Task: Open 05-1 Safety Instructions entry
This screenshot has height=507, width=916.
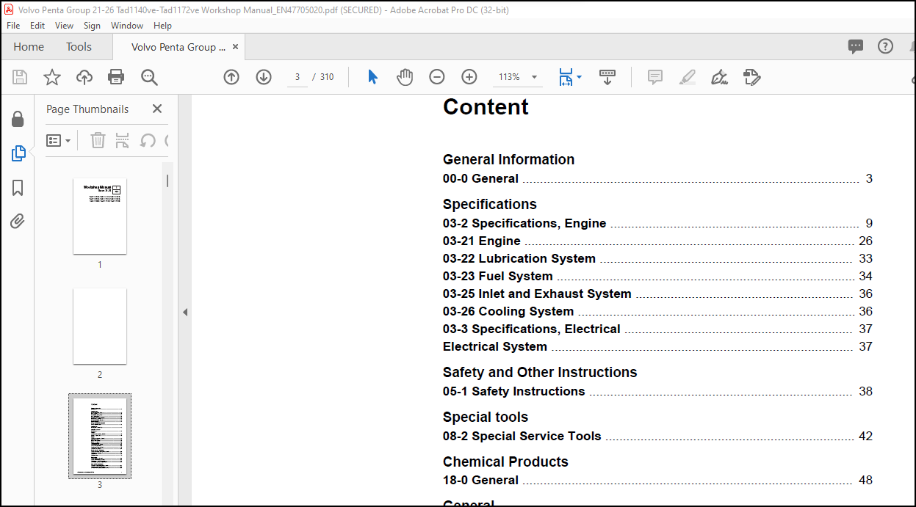Action: click(x=657, y=391)
